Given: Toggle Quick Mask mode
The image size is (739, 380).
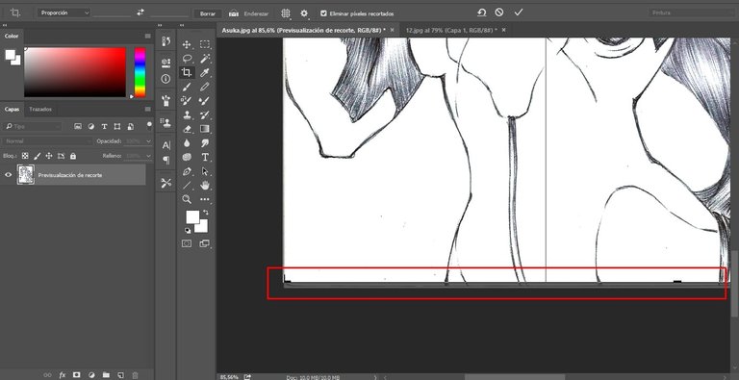Looking at the screenshot, I should pos(187,243).
